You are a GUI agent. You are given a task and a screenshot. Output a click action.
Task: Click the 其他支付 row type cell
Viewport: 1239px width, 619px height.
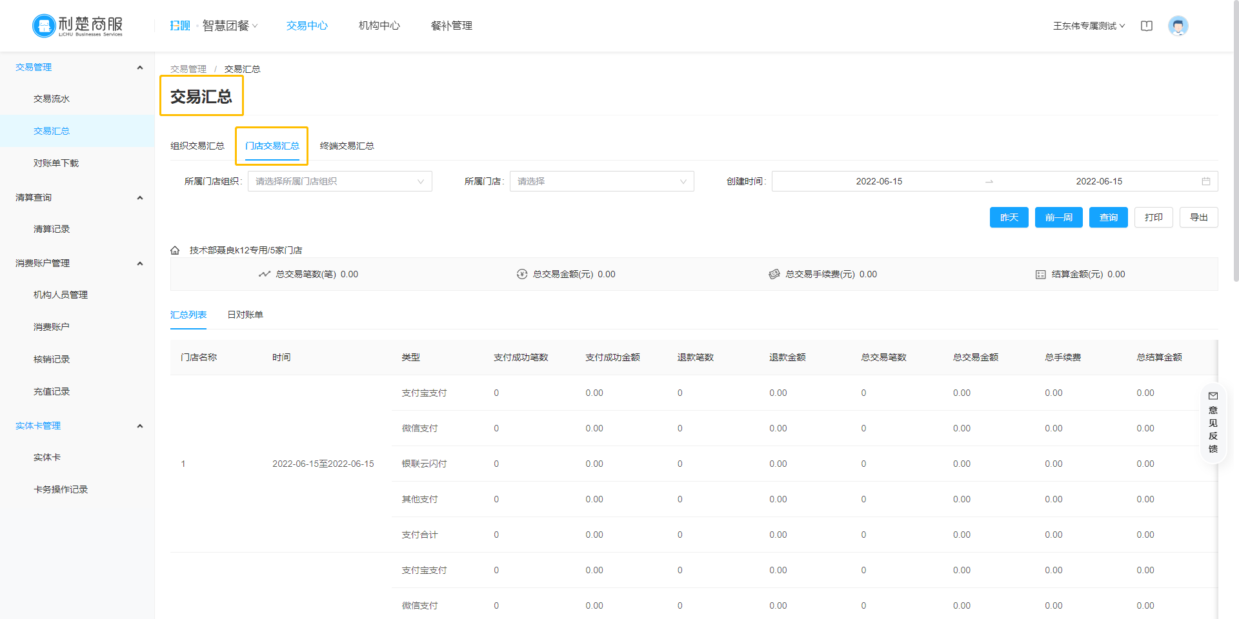pos(419,499)
